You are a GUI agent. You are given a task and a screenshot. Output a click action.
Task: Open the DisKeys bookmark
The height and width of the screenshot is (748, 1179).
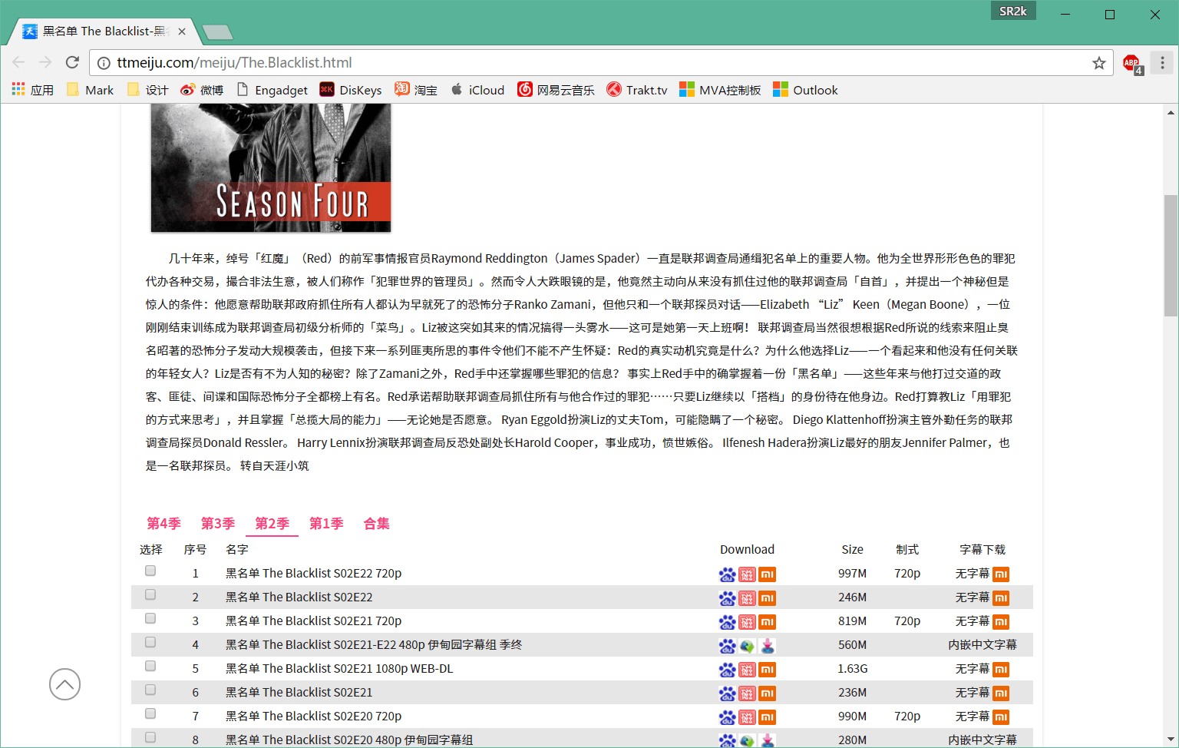click(x=351, y=90)
